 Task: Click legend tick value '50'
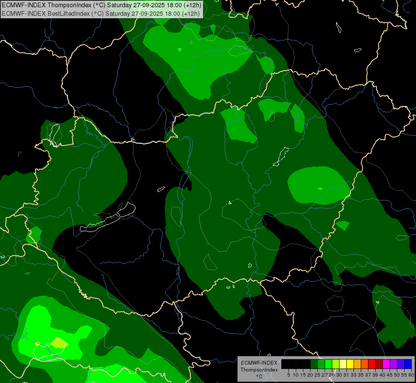tap(396, 375)
